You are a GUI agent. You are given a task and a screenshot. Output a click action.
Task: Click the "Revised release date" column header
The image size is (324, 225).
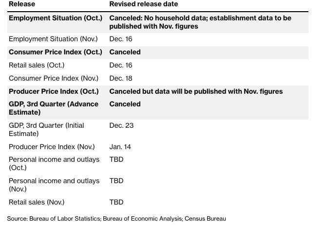click(143, 4)
